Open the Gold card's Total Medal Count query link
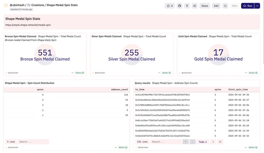The height and width of the screenshot is (153, 264). (230, 37)
